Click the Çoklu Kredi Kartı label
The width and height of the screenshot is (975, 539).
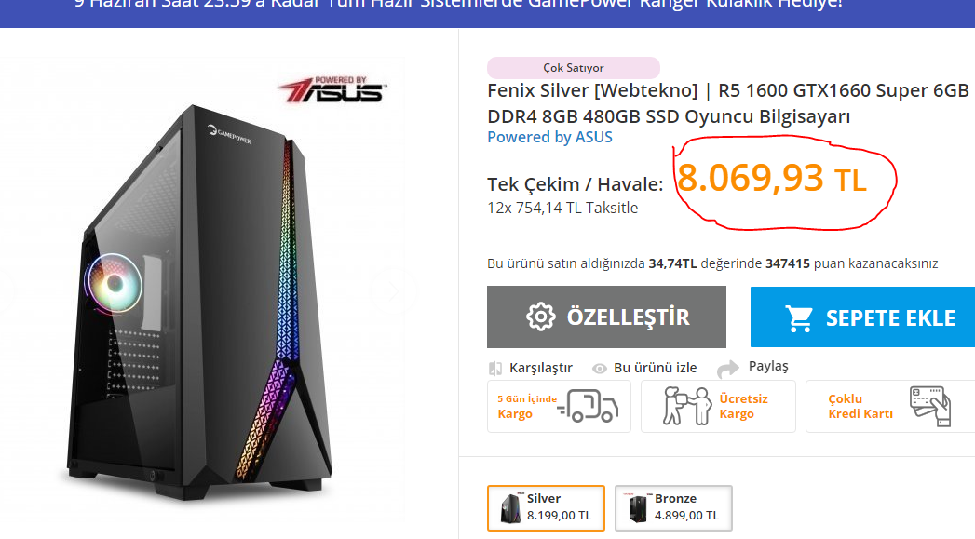[x=860, y=407]
